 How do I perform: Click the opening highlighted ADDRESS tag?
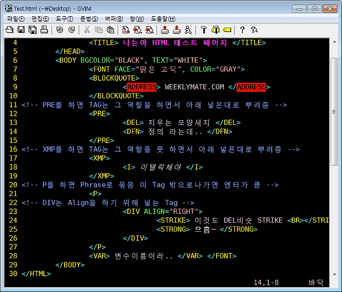(x=142, y=87)
